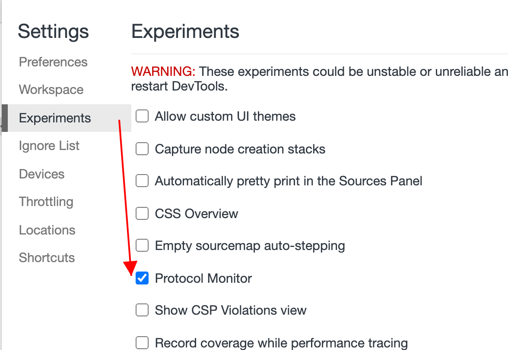
Task: Click the red WARNING label
Action: tap(163, 71)
